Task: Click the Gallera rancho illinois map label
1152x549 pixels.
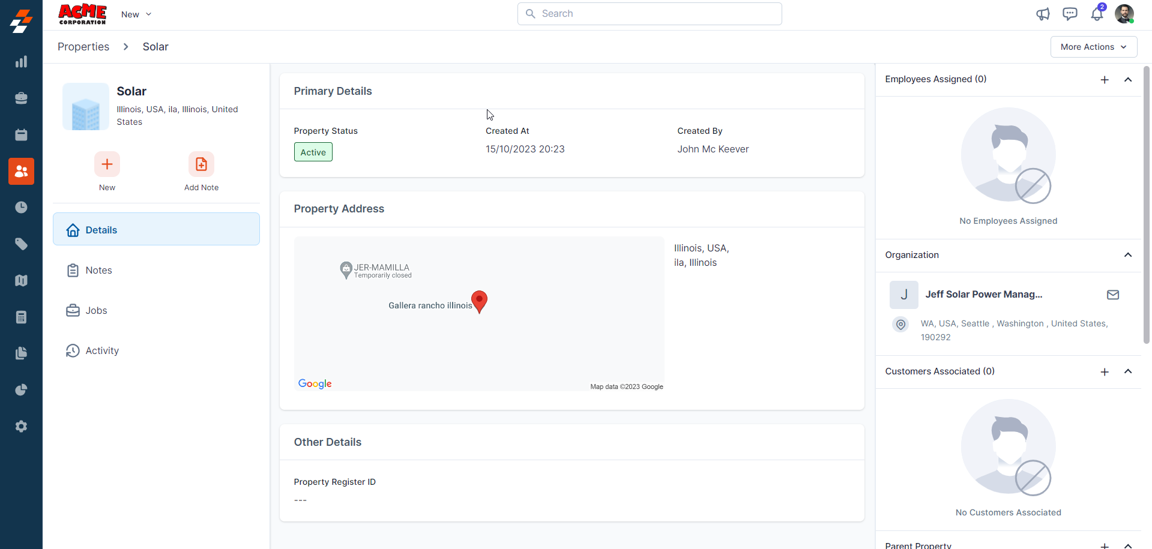Action: click(430, 305)
